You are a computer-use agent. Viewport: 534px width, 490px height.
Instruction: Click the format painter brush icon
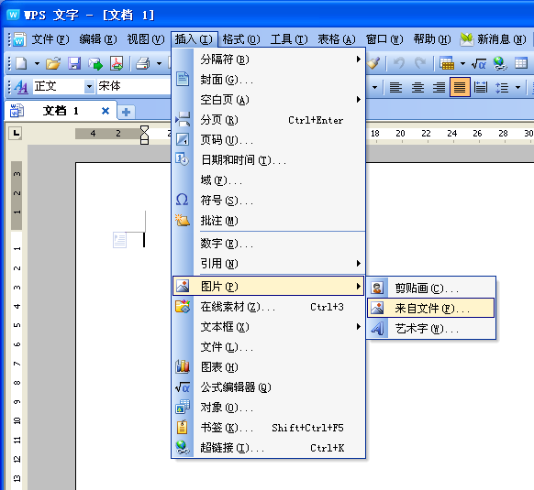[374, 63]
